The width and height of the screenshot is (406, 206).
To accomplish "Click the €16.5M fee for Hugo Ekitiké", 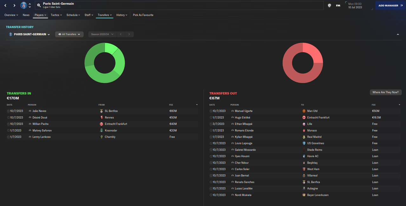I will click(377, 117).
